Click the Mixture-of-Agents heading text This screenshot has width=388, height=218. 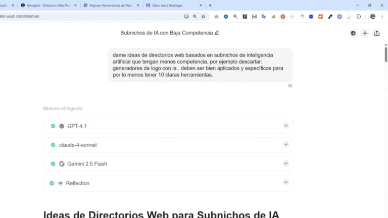click(x=63, y=108)
